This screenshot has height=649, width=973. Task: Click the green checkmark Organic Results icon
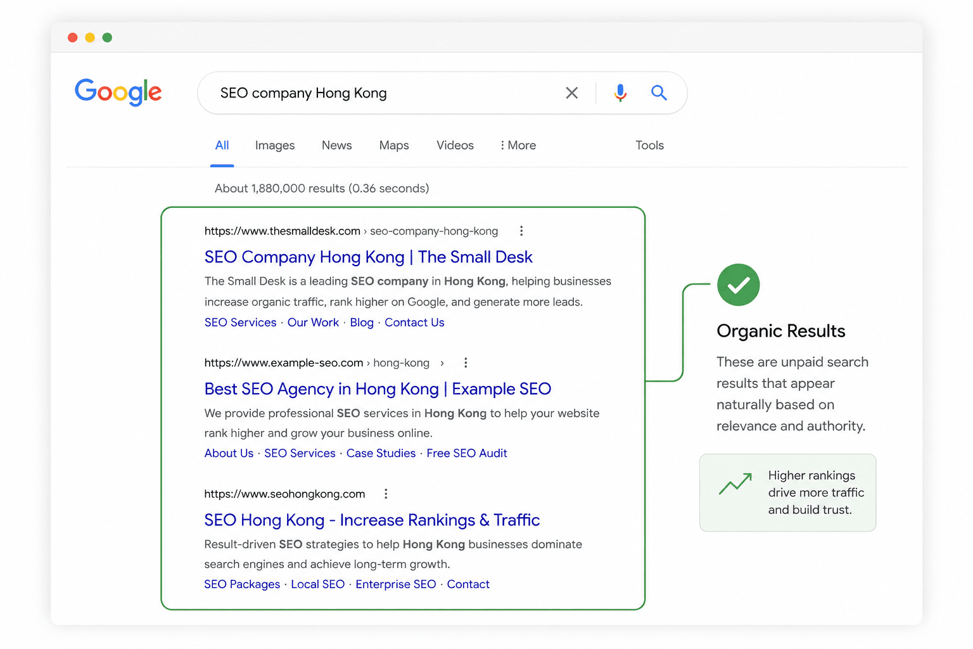tap(738, 285)
